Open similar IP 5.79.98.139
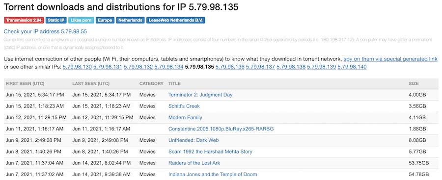 tap(322, 67)
